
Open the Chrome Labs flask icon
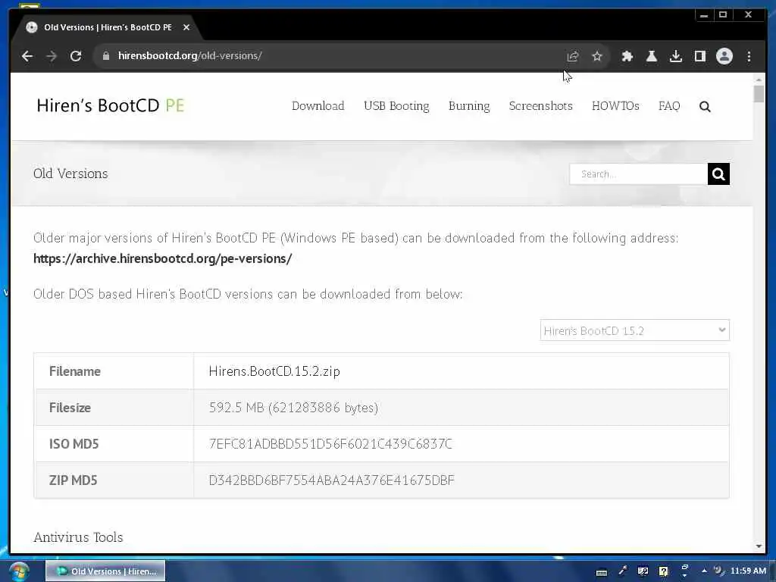(x=651, y=56)
